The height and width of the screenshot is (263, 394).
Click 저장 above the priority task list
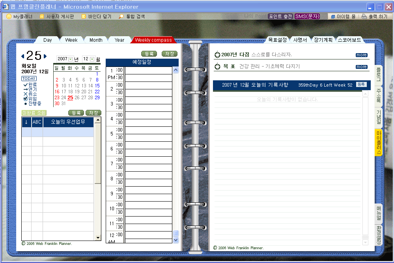click(93, 113)
